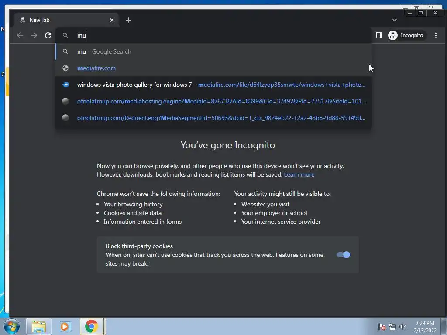Click the 'Websites you visit' item
The height and width of the screenshot is (335, 447).
pyautogui.click(x=265, y=204)
